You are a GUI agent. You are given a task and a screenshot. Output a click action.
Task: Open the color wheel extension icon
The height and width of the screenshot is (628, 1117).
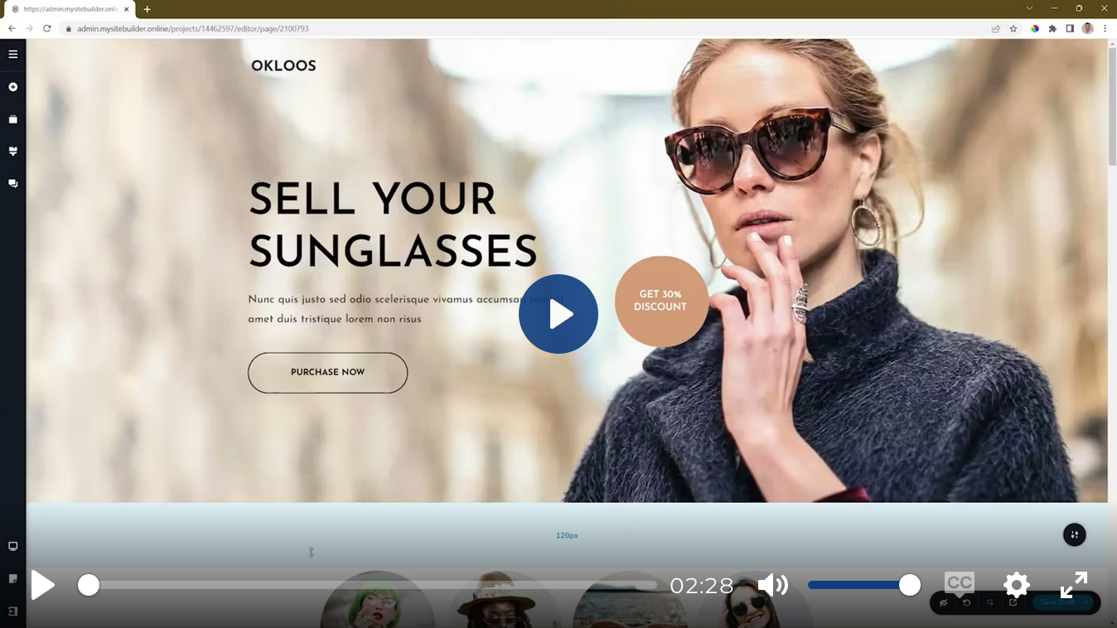tap(1035, 28)
